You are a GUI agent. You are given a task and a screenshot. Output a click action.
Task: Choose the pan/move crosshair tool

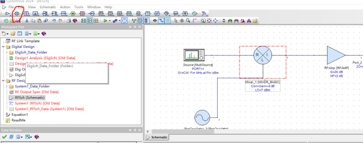pyautogui.click(x=182, y=20)
